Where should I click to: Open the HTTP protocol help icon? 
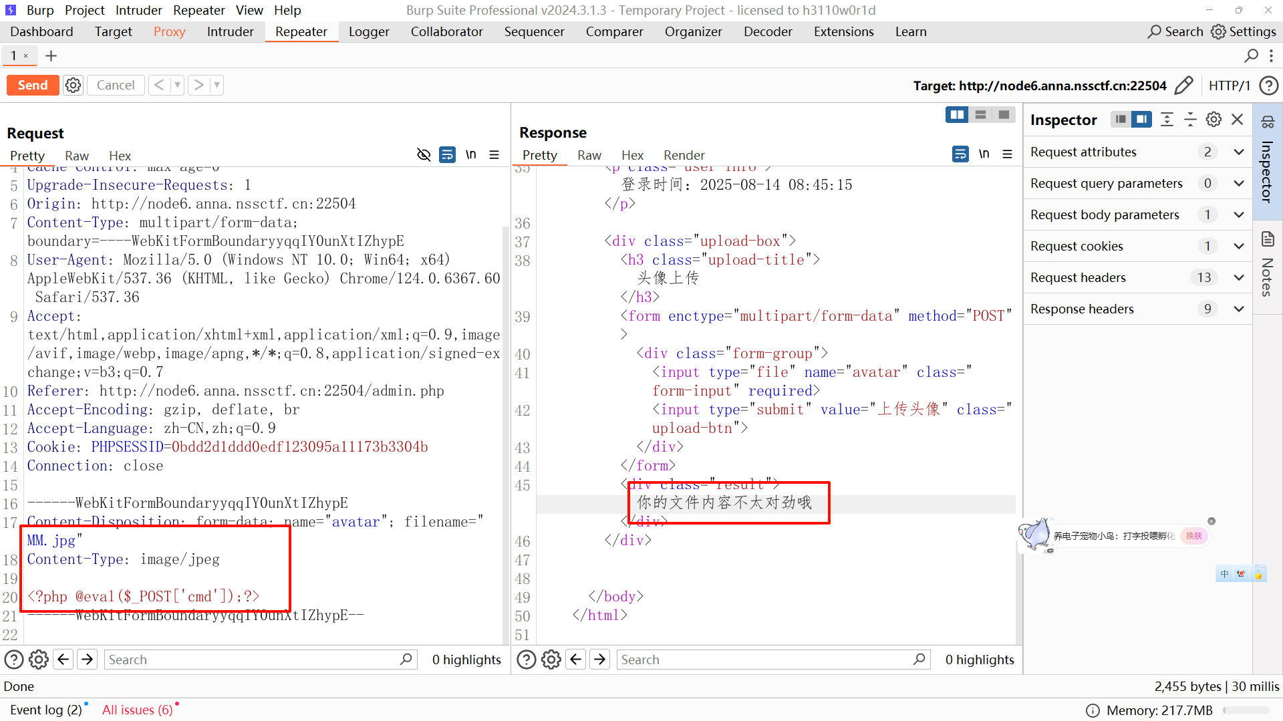[1268, 86]
